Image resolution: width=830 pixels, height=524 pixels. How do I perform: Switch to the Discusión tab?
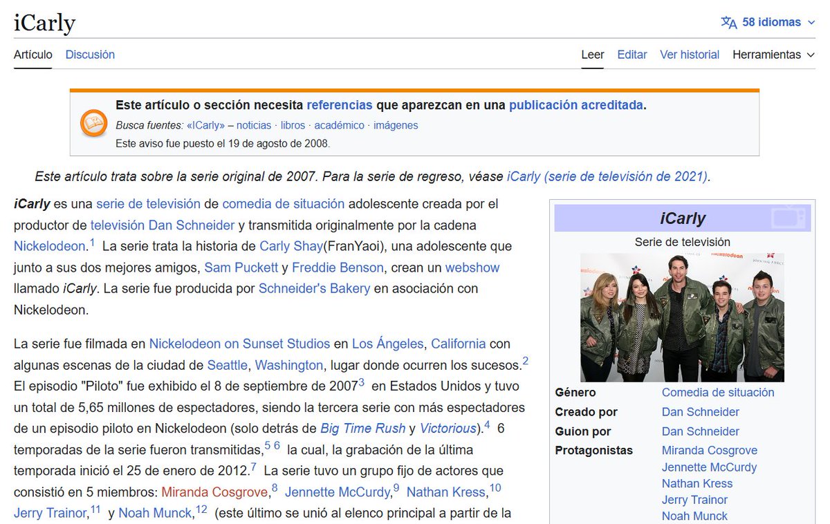(90, 55)
